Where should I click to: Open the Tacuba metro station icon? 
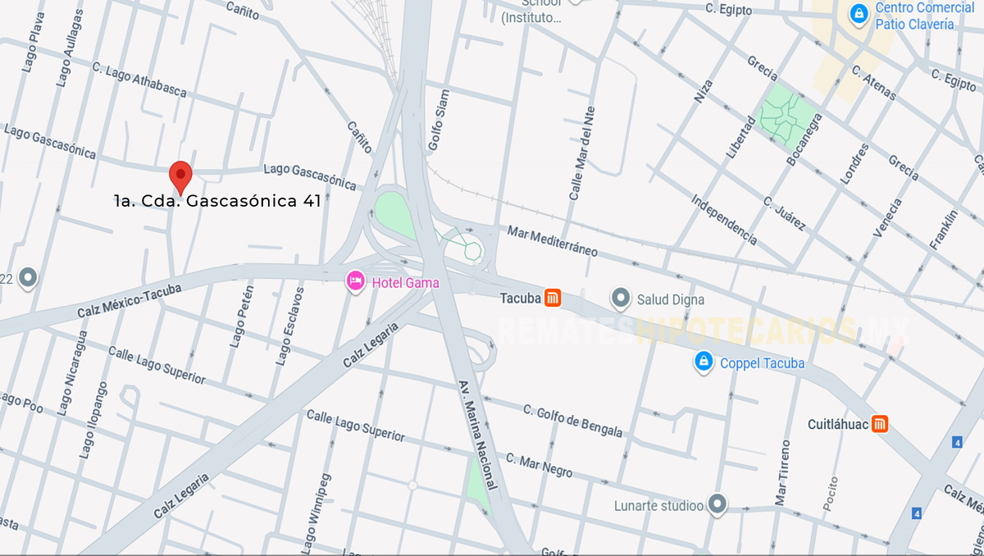point(553,299)
